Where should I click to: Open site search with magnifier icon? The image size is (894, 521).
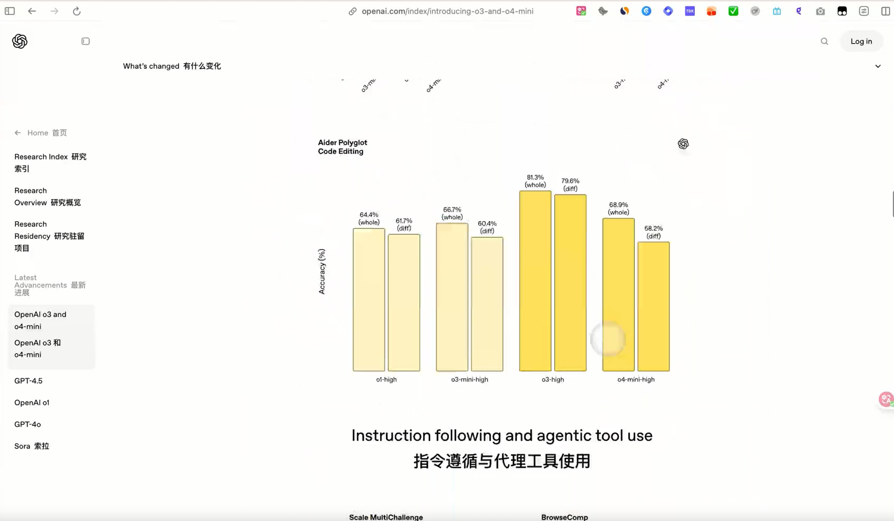click(x=825, y=41)
